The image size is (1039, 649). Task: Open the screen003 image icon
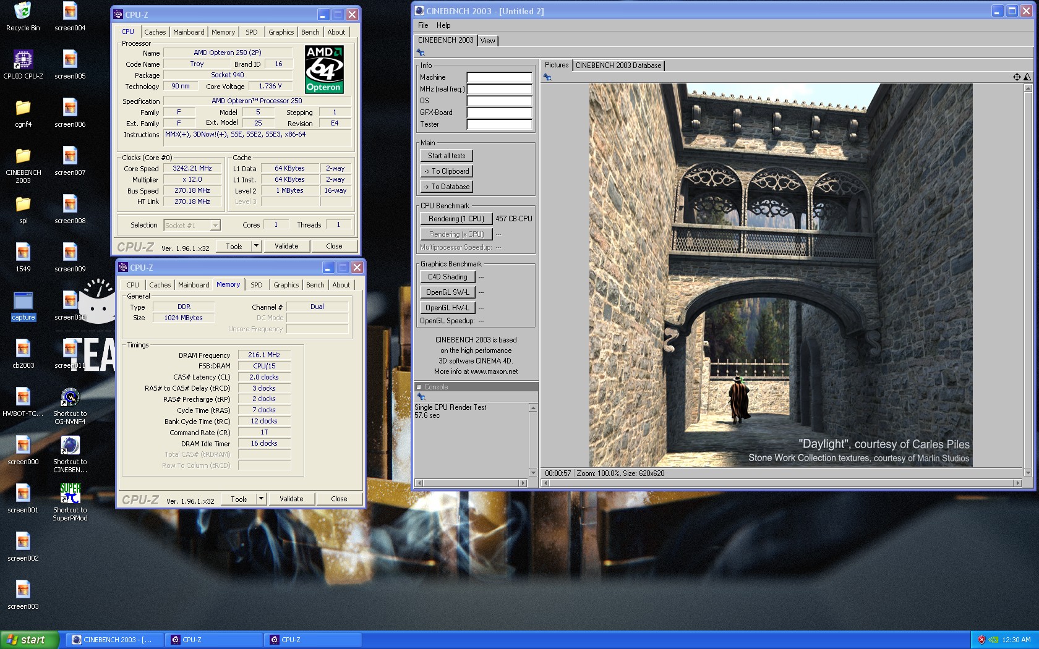pos(23,595)
